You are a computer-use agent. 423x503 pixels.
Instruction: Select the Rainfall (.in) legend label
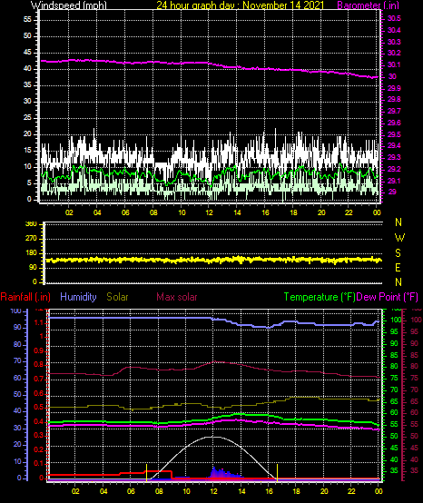pyautogui.click(x=25, y=297)
